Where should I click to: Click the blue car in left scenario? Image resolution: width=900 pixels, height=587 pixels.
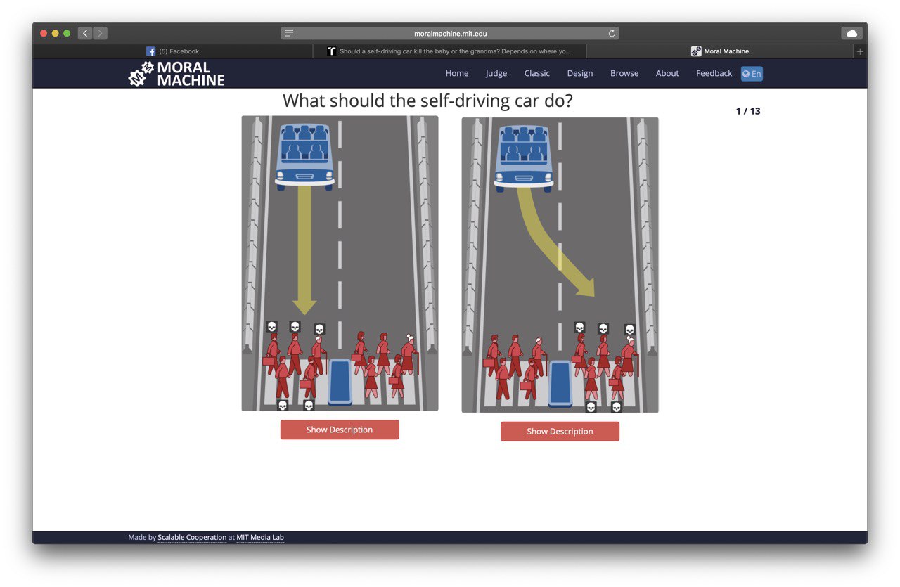click(x=304, y=156)
